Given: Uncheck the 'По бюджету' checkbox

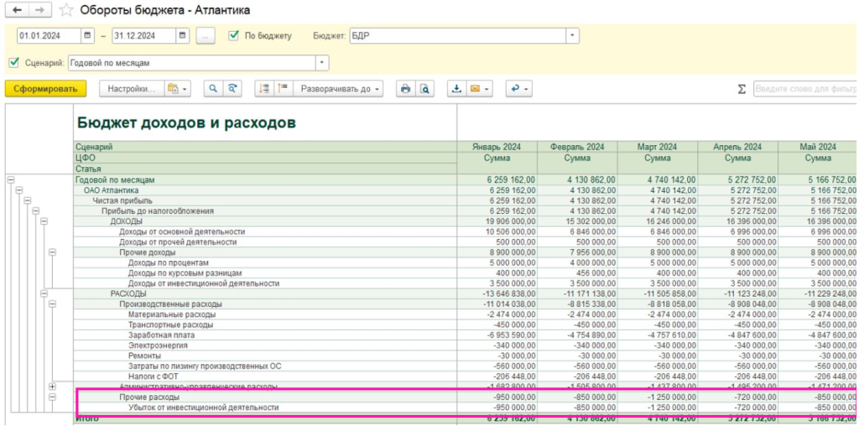Looking at the screenshot, I should [x=234, y=36].
